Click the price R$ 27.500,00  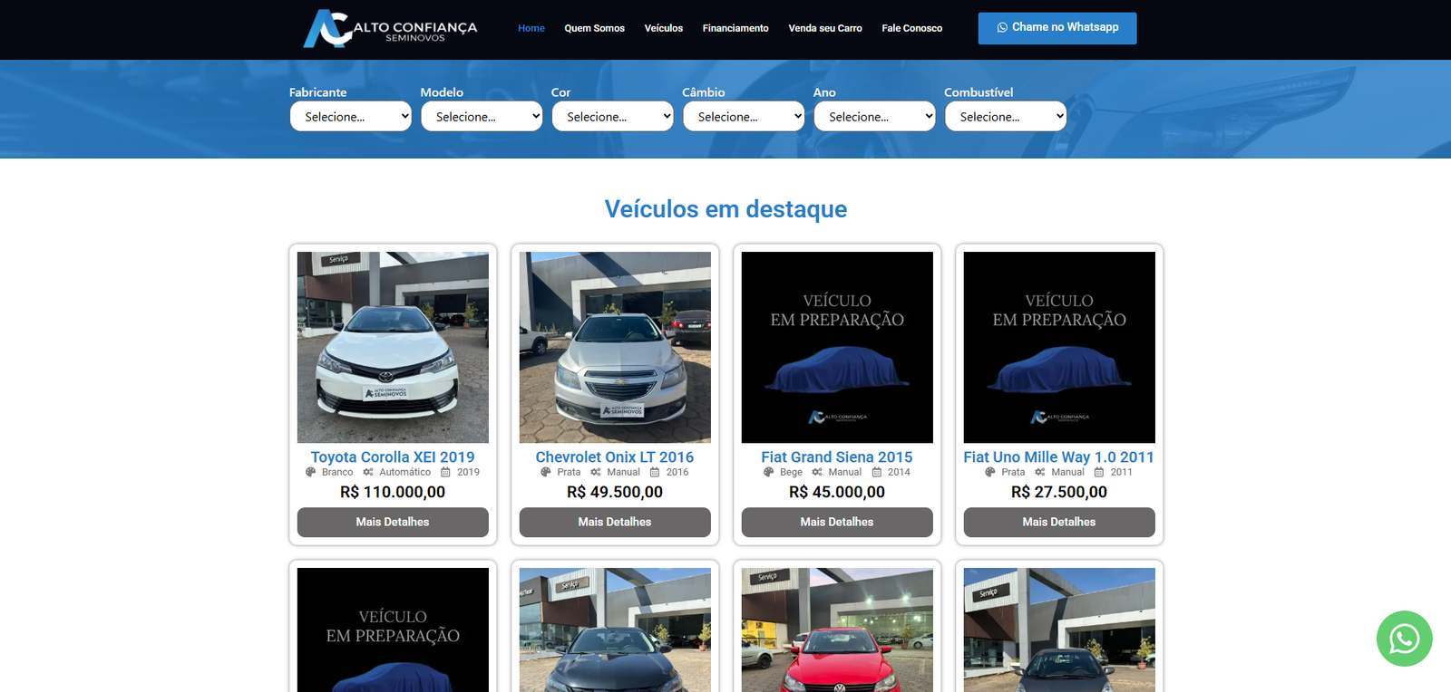pos(1059,492)
